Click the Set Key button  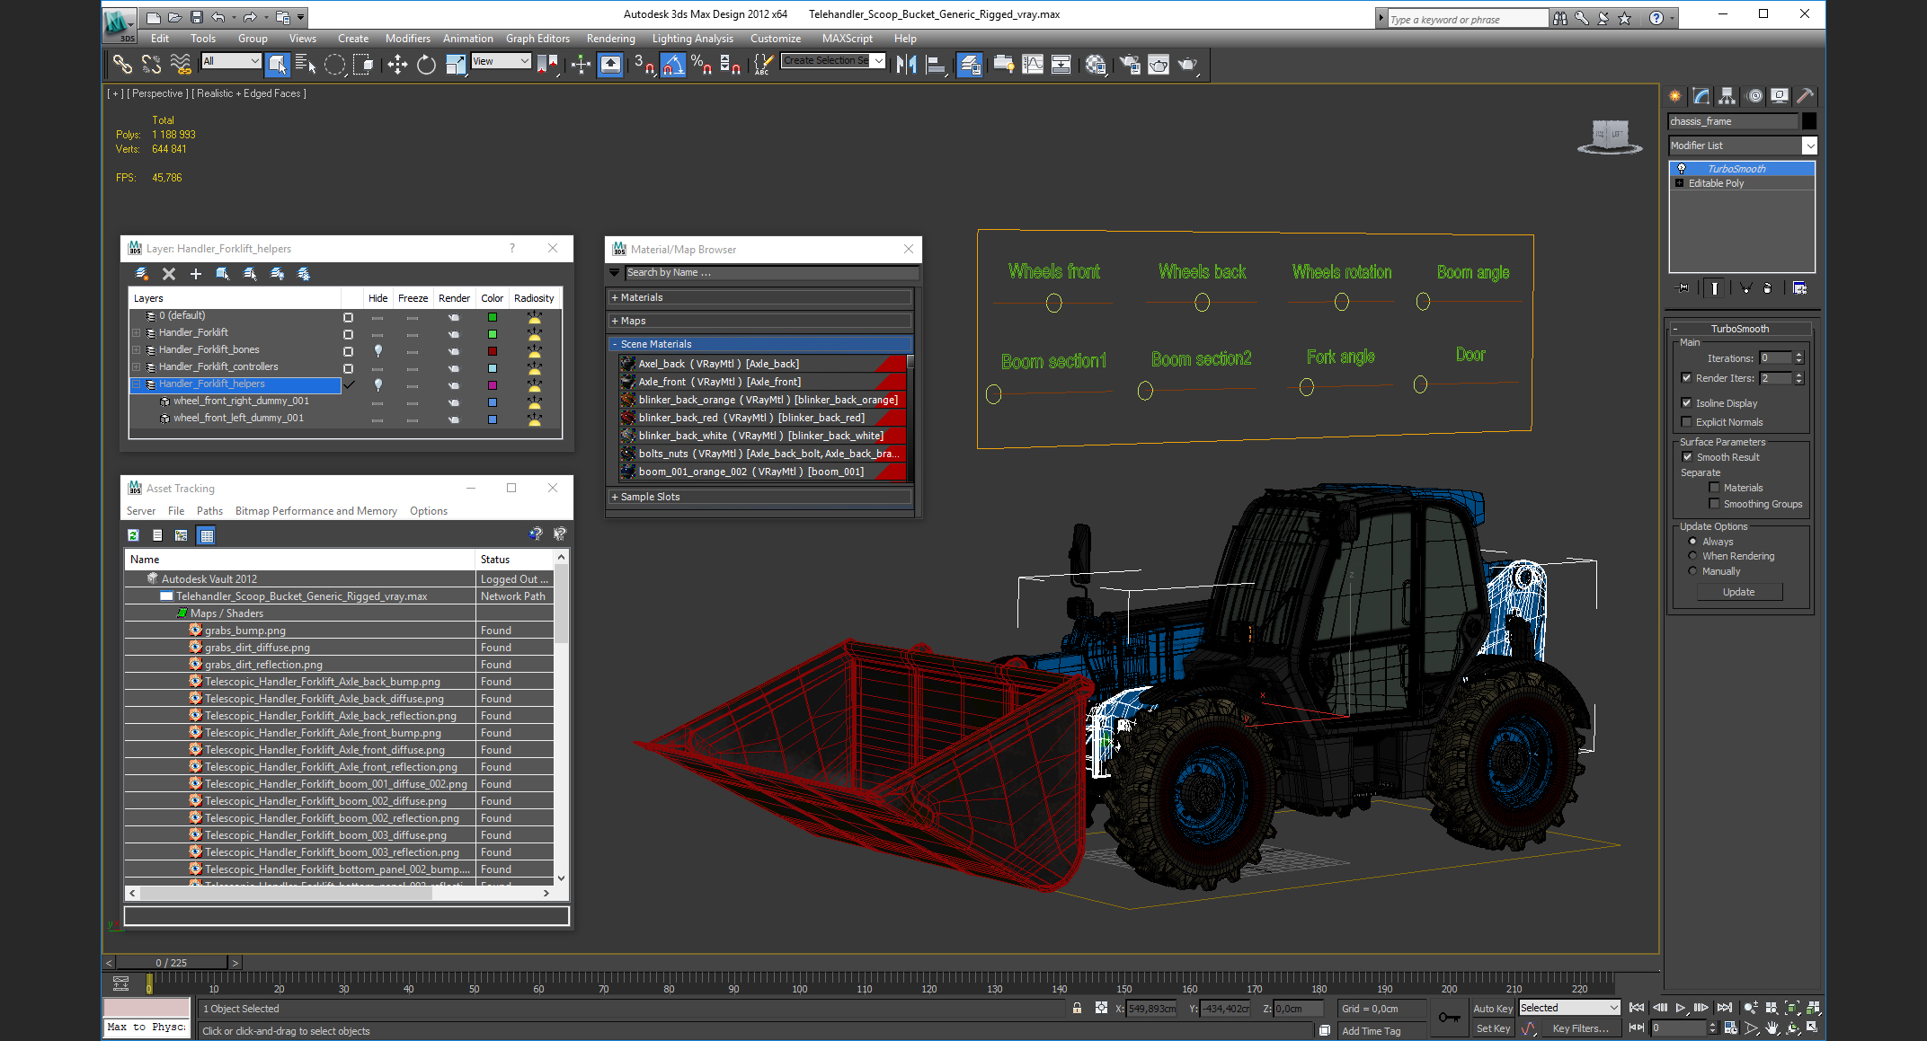pyautogui.click(x=1493, y=1028)
